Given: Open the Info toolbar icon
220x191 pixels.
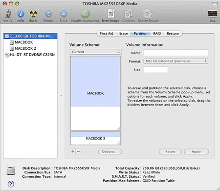Looking at the screenshot, I should [x=21, y=14].
